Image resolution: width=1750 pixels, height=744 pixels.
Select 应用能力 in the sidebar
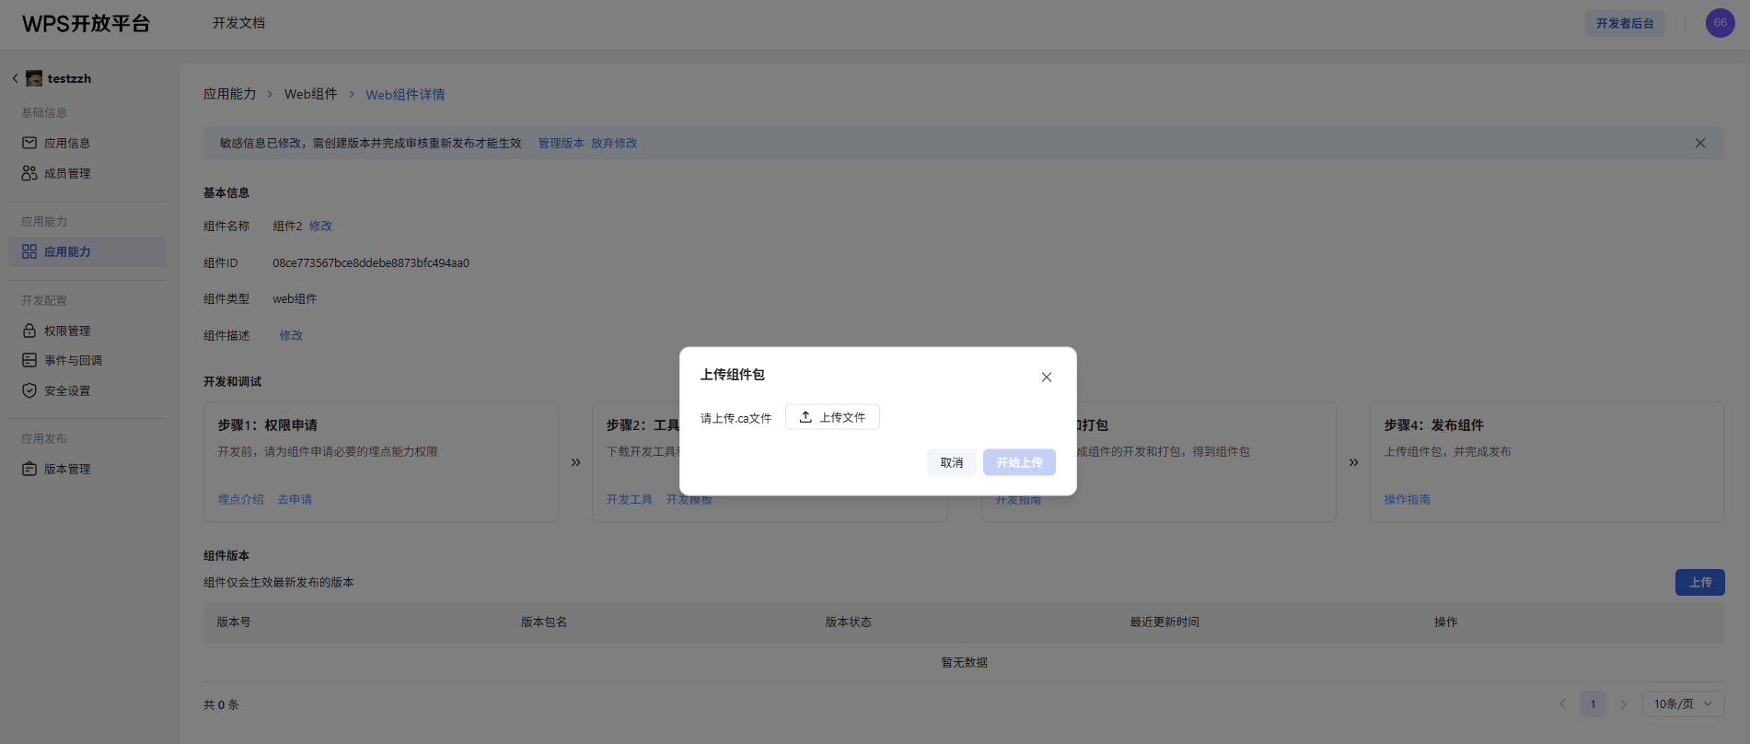coord(67,252)
